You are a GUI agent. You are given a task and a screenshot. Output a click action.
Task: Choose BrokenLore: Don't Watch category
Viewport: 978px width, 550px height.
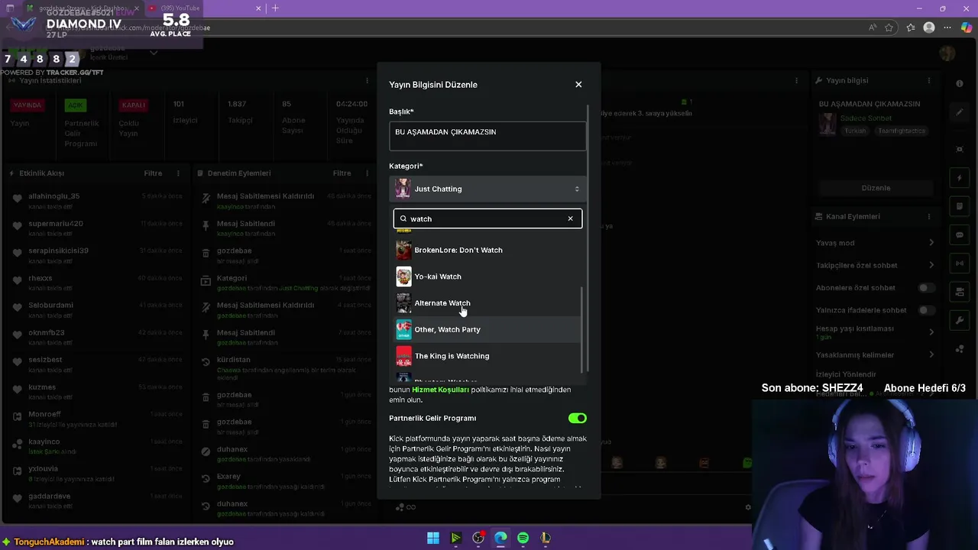tap(487, 250)
